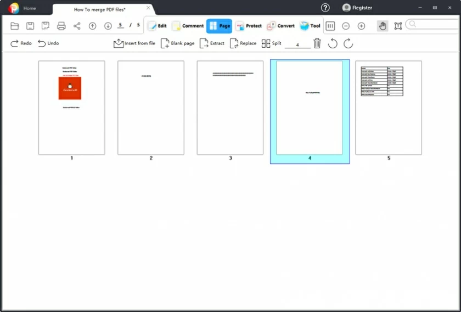Rotate page counterclockwise
Image resolution: width=461 pixels, height=312 pixels.
click(333, 43)
